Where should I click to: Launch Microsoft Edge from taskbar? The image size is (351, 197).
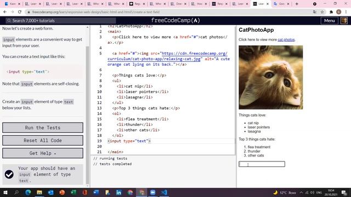[28, 192]
